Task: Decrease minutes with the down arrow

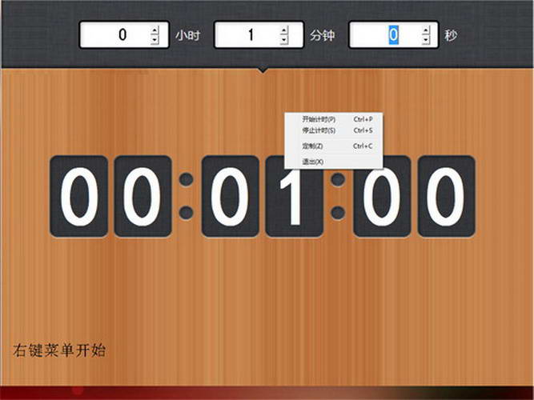Action: [283, 39]
